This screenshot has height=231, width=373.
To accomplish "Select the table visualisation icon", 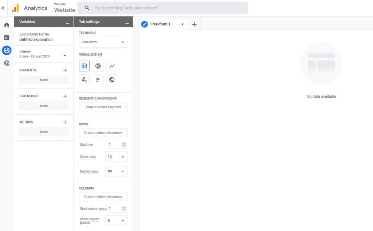I will click(x=84, y=66).
